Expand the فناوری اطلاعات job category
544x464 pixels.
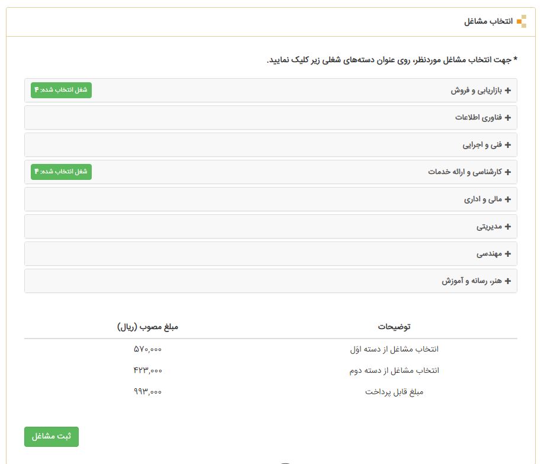click(x=271, y=118)
